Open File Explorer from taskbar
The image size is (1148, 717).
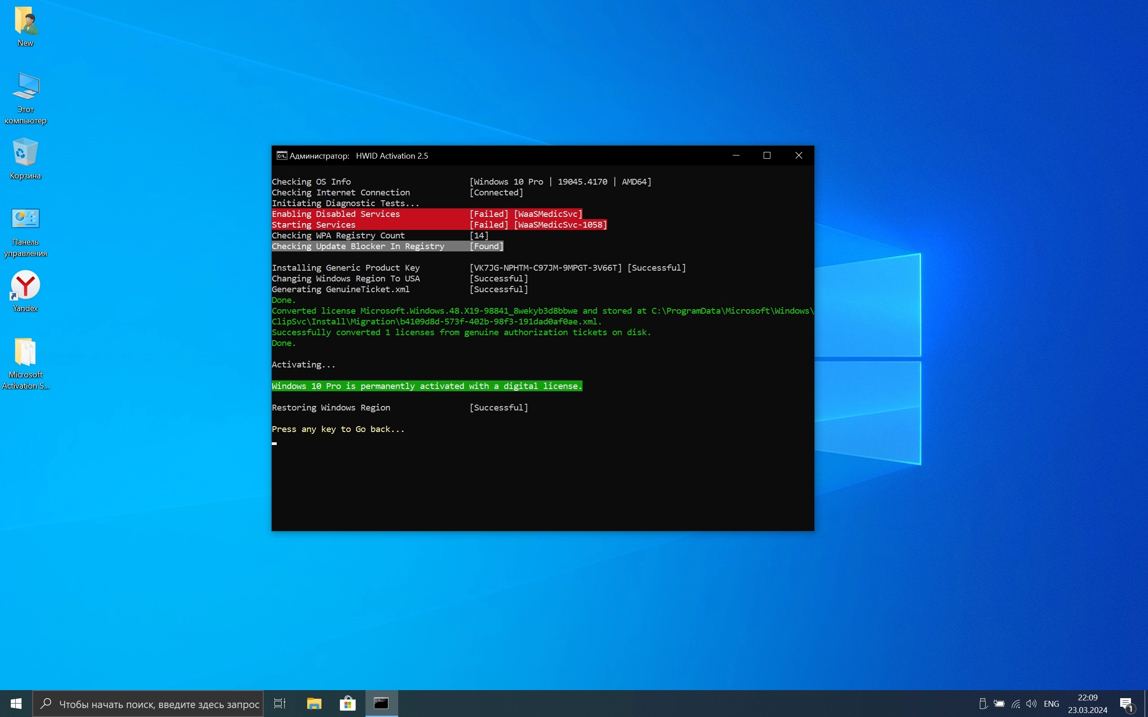314,704
